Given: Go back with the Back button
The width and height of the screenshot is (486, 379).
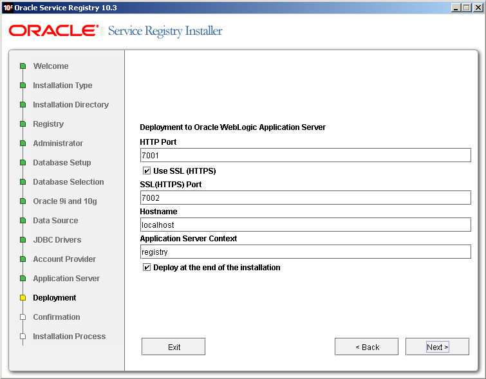Looking at the screenshot, I should point(367,346).
